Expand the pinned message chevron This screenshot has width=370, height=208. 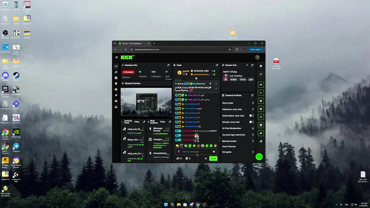[216, 88]
